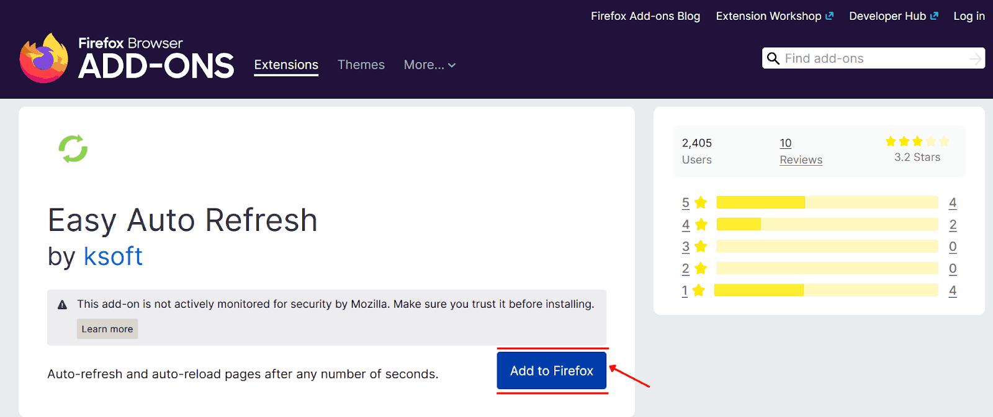This screenshot has width=993, height=417.
Task: Click the star icon in 2-star row
Action: pos(701,268)
